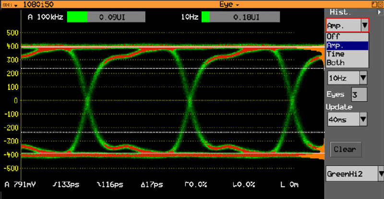
Task: Click the 500 axis label
Action: click(x=12, y=33)
